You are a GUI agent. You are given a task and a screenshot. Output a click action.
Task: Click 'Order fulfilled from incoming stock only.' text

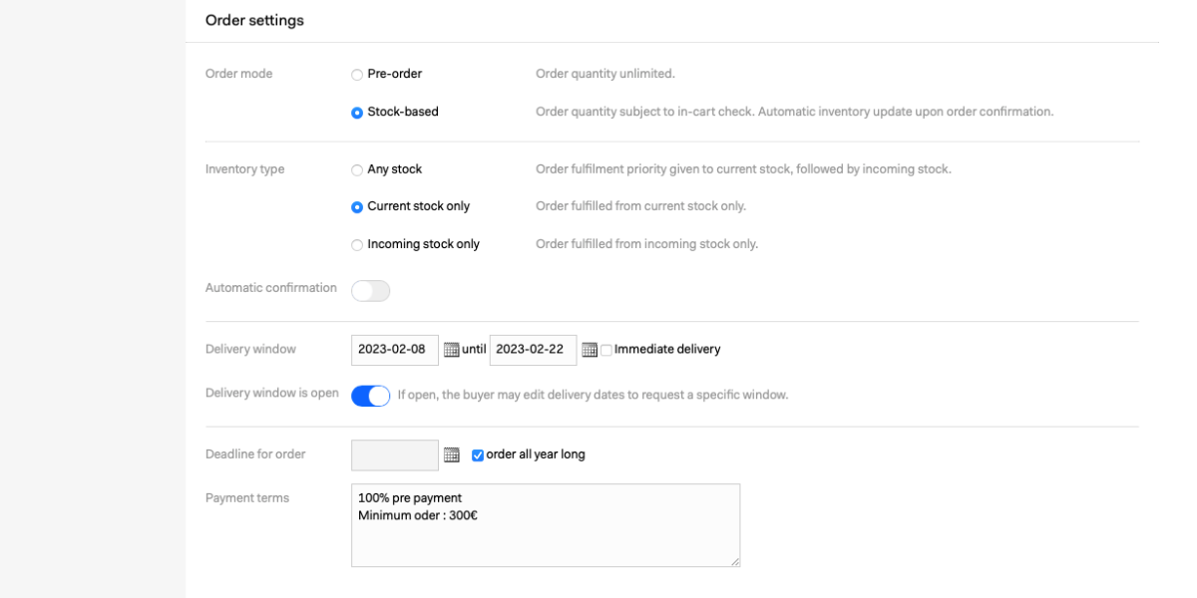click(x=647, y=244)
